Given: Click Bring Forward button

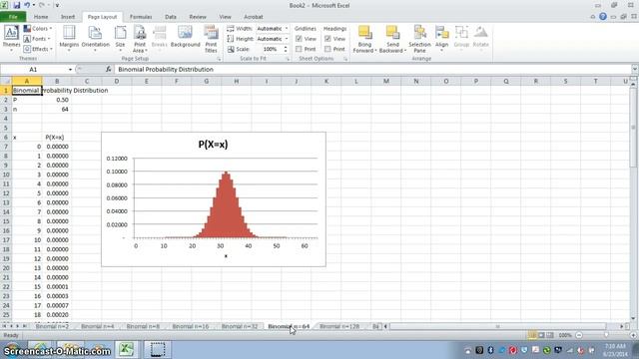Looking at the screenshot, I should 364,39.
